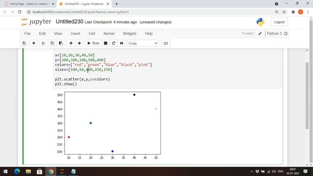Insert cell below with plus icon
The image size is (313, 176).
[x=34, y=44]
